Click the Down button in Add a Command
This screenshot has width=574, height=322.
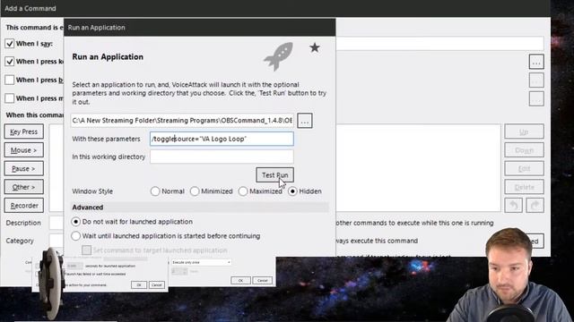[x=524, y=150]
